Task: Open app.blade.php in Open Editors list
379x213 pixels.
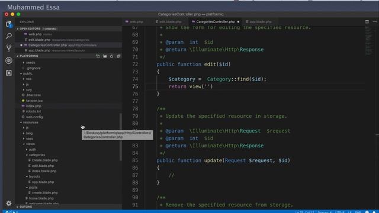Action: point(69,50)
